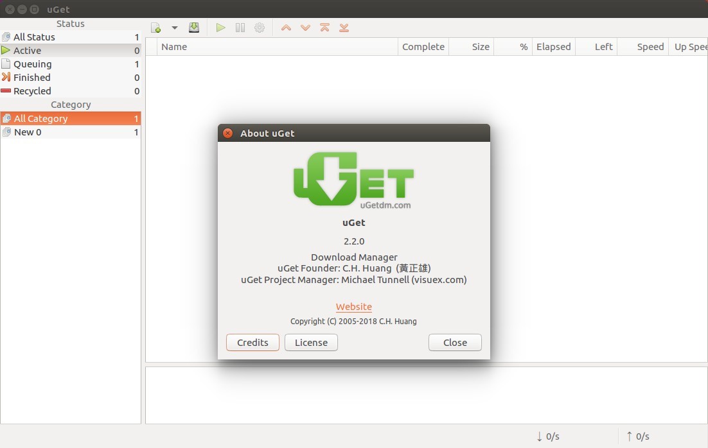Open the batch download tool
This screenshot has width=708, height=448.
click(194, 28)
